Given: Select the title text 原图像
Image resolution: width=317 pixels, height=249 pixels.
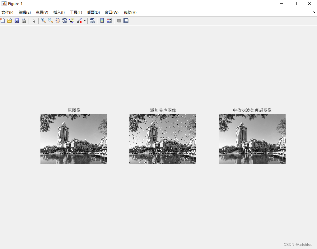Looking at the screenshot, I should click(74, 110).
